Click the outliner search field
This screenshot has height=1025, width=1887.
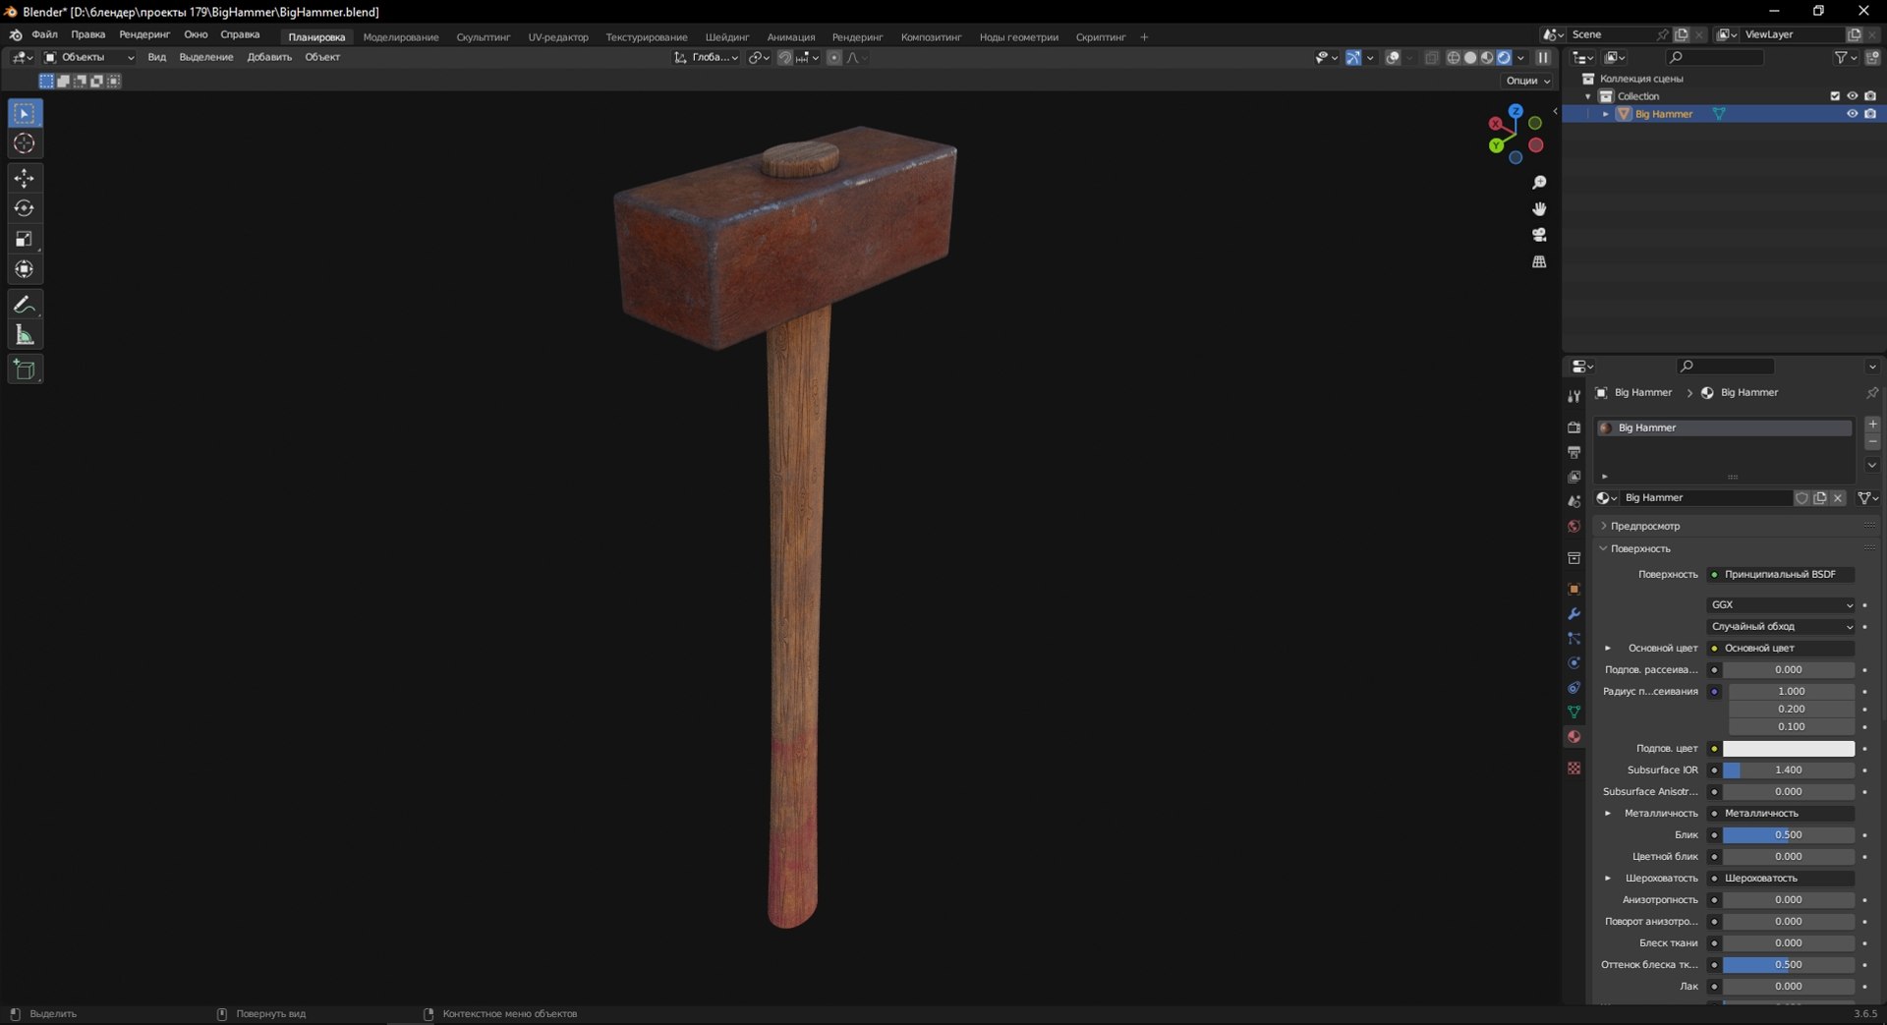[x=1715, y=58]
